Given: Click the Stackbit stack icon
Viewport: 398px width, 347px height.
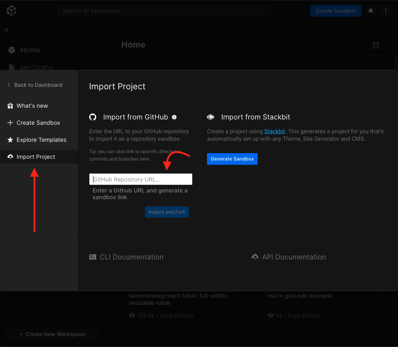Looking at the screenshot, I should point(210,117).
